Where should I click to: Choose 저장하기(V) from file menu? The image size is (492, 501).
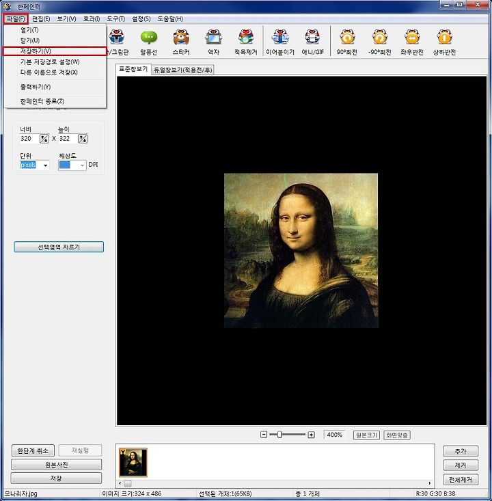[x=55, y=51]
